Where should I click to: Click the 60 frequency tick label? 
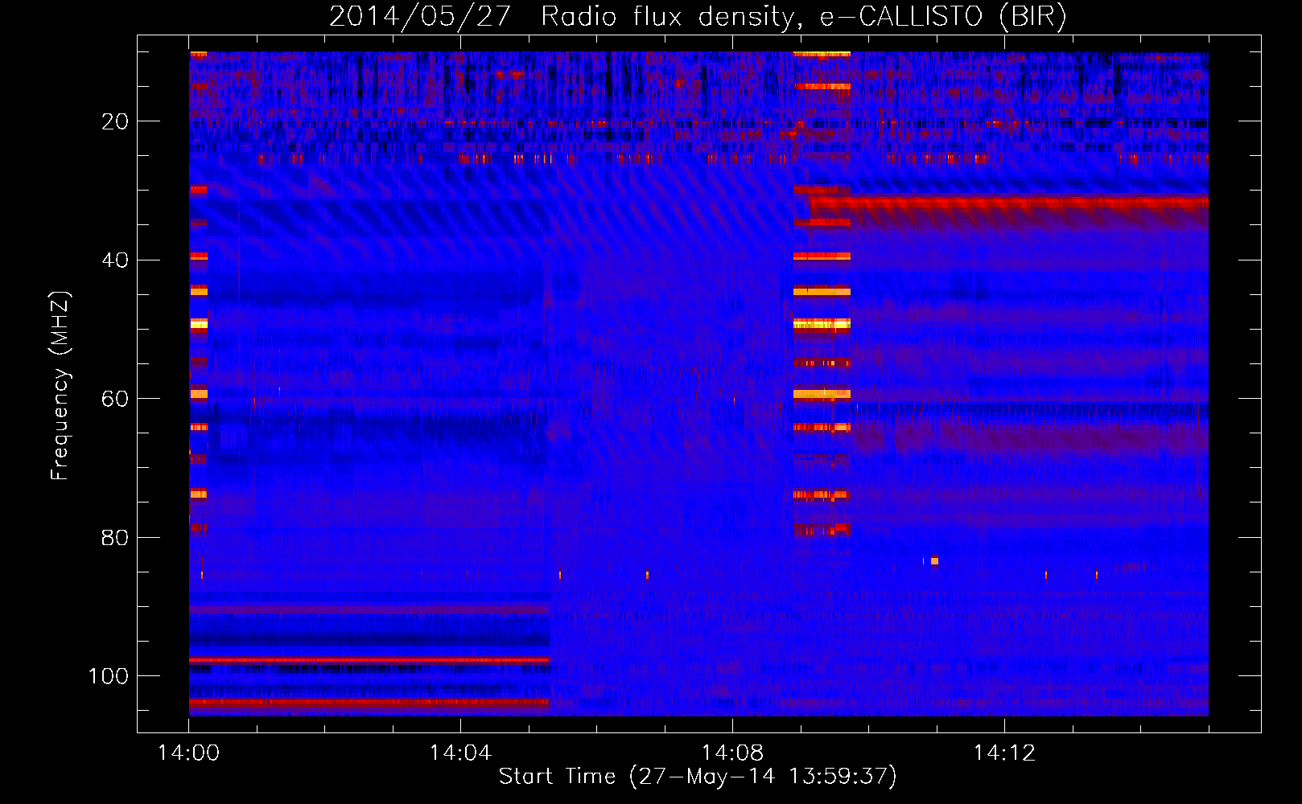116,400
